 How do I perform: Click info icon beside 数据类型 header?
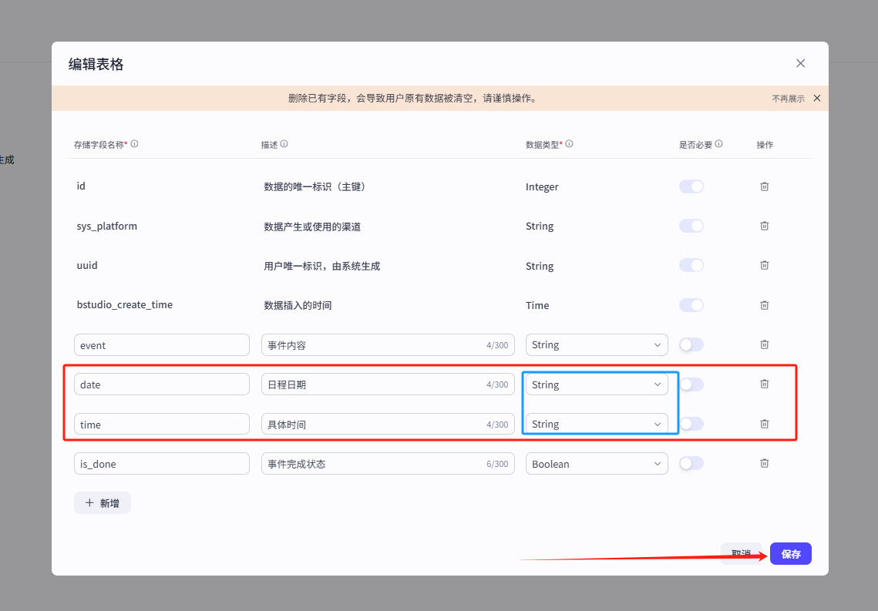point(569,144)
